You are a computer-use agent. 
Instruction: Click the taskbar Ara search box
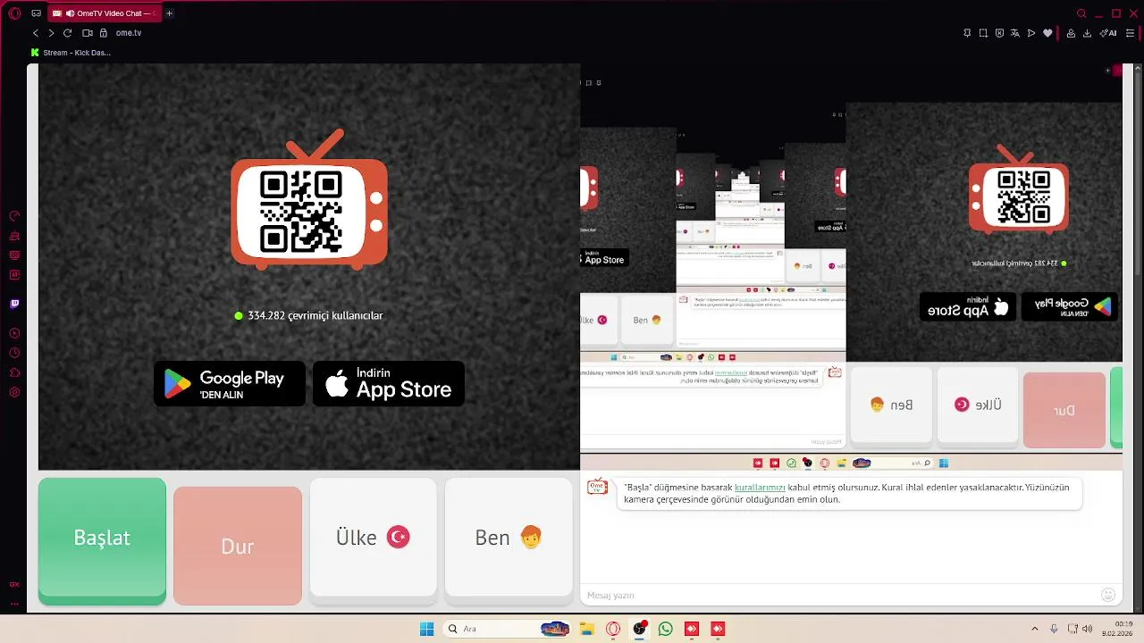(508, 629)
